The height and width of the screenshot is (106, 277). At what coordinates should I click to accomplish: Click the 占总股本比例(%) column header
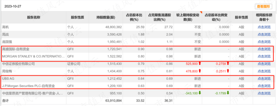(x=134, y=17)
